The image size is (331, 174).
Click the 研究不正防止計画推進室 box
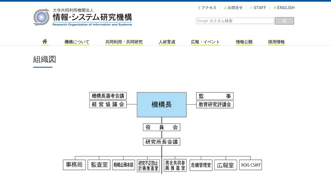148,165
